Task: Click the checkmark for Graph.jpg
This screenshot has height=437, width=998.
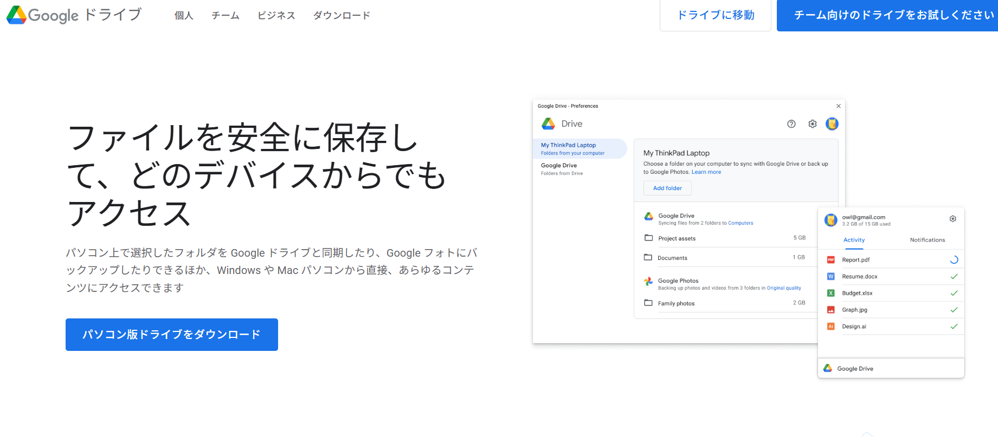Action: [954, 310]
